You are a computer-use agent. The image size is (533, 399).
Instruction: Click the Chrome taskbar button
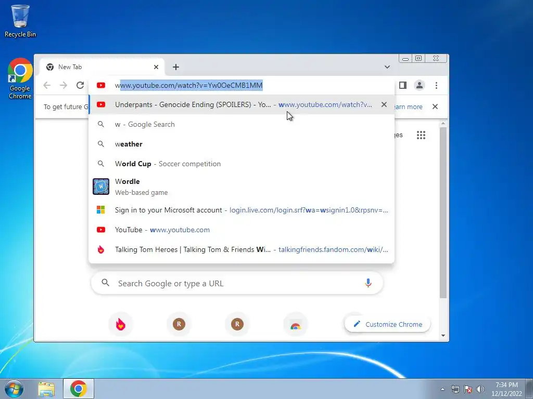tap(79, 389)
